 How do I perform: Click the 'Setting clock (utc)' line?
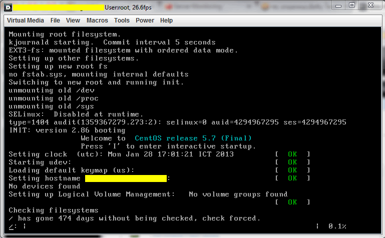click(x=121, y=154)
